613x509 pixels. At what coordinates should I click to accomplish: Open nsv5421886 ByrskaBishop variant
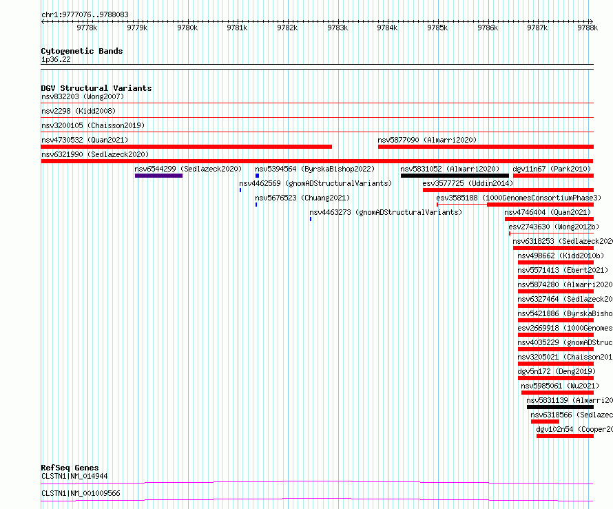point(565,313)
